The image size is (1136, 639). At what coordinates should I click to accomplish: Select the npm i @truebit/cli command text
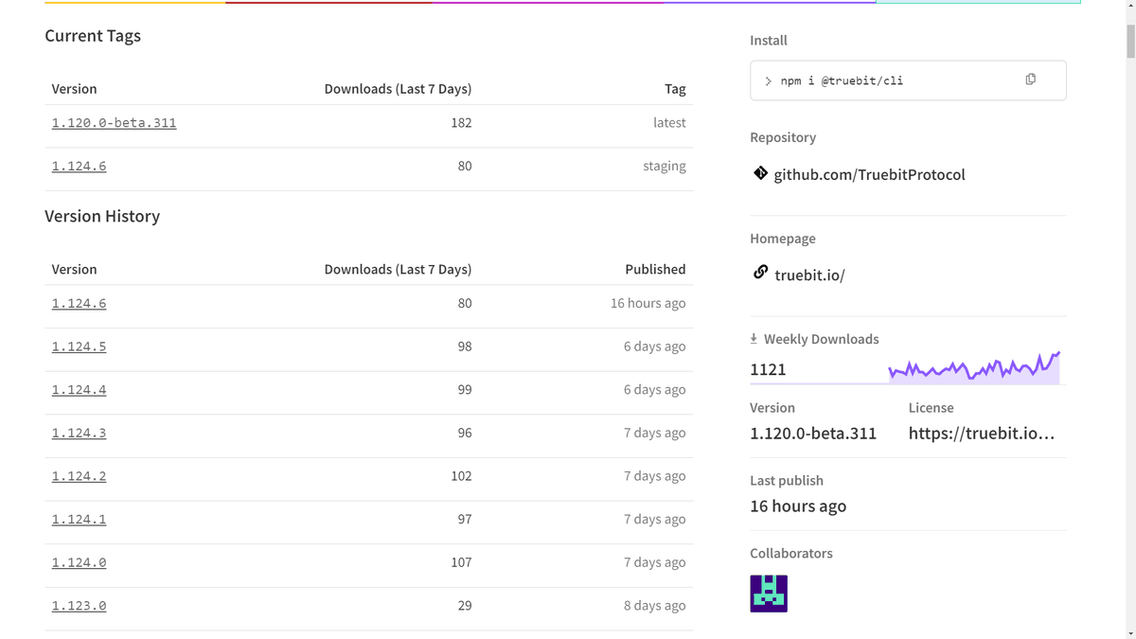click(842, 80)
